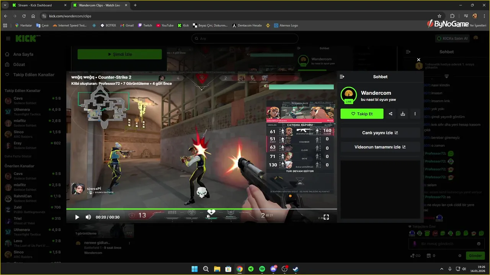Open the Chrome apps grid shortcut

[5, 25]
